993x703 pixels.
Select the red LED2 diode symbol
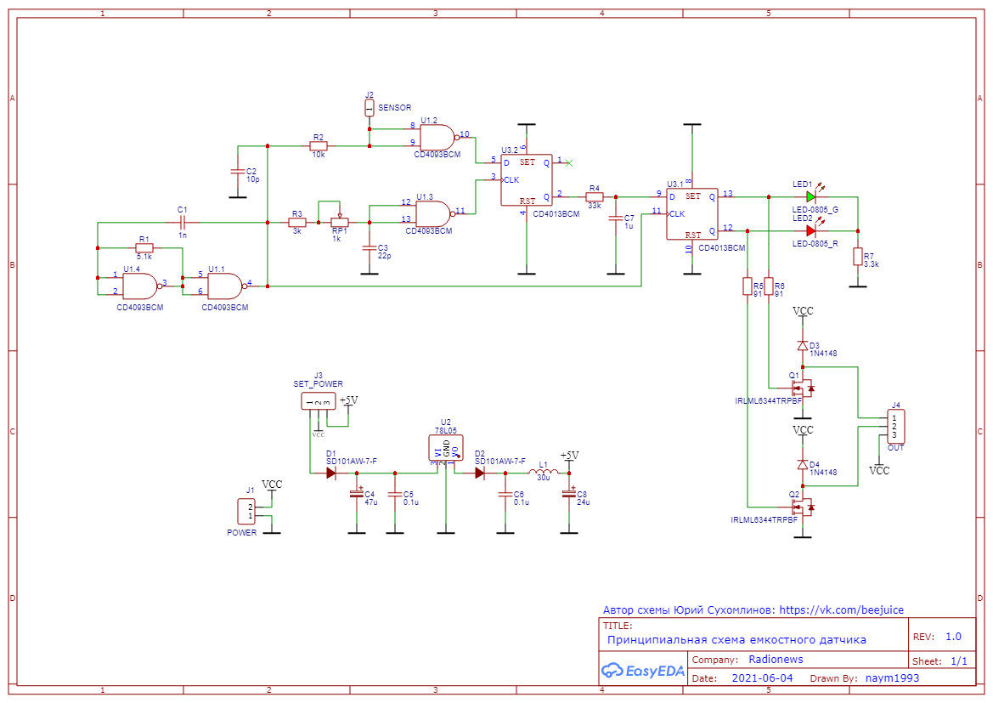[810, 230]
